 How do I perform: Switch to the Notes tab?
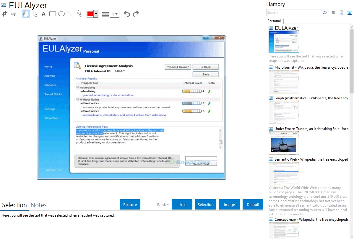tap(39, 205)
